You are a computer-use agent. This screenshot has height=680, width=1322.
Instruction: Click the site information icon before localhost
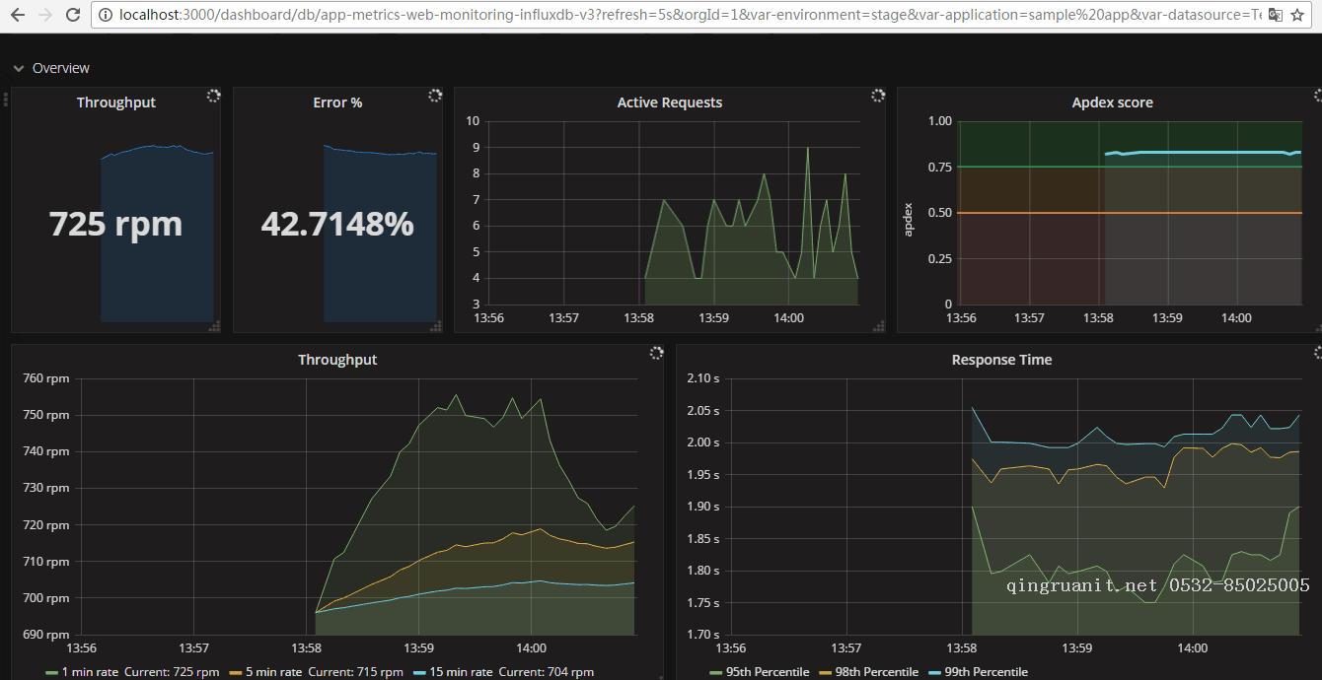(x=106, y=15)
